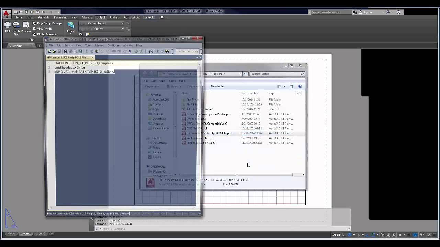The height and width of the screenshot is (247, 440).
Task: Expand the command line history arrow
Action: pyautogui.click(x=349, y=229)
